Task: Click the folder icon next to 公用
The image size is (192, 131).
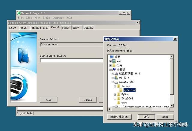Action: coord(114,65)
